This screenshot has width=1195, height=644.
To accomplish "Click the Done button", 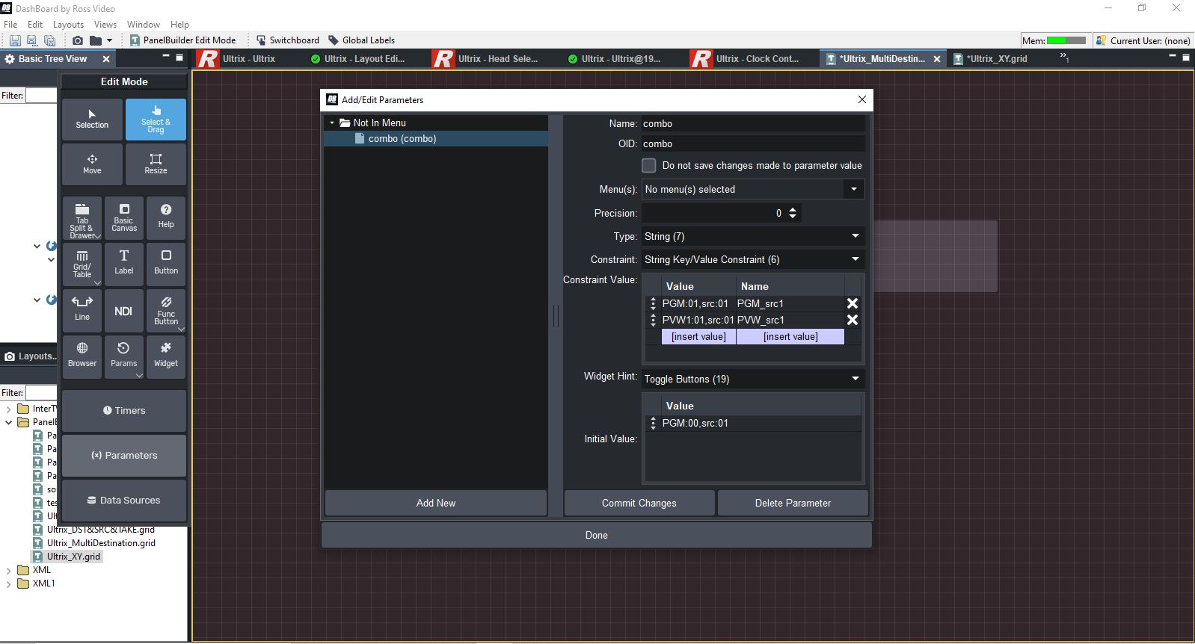I will (x=597, y=535).
